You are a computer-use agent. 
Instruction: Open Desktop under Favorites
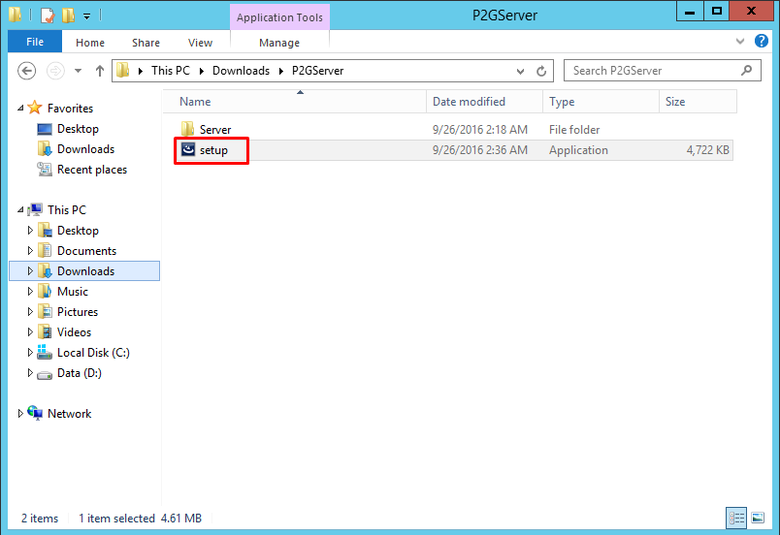click(79, 129)
